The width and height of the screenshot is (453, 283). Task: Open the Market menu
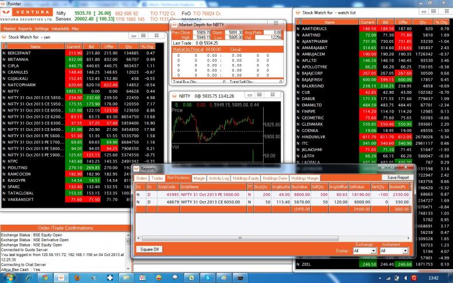point(10,29)
